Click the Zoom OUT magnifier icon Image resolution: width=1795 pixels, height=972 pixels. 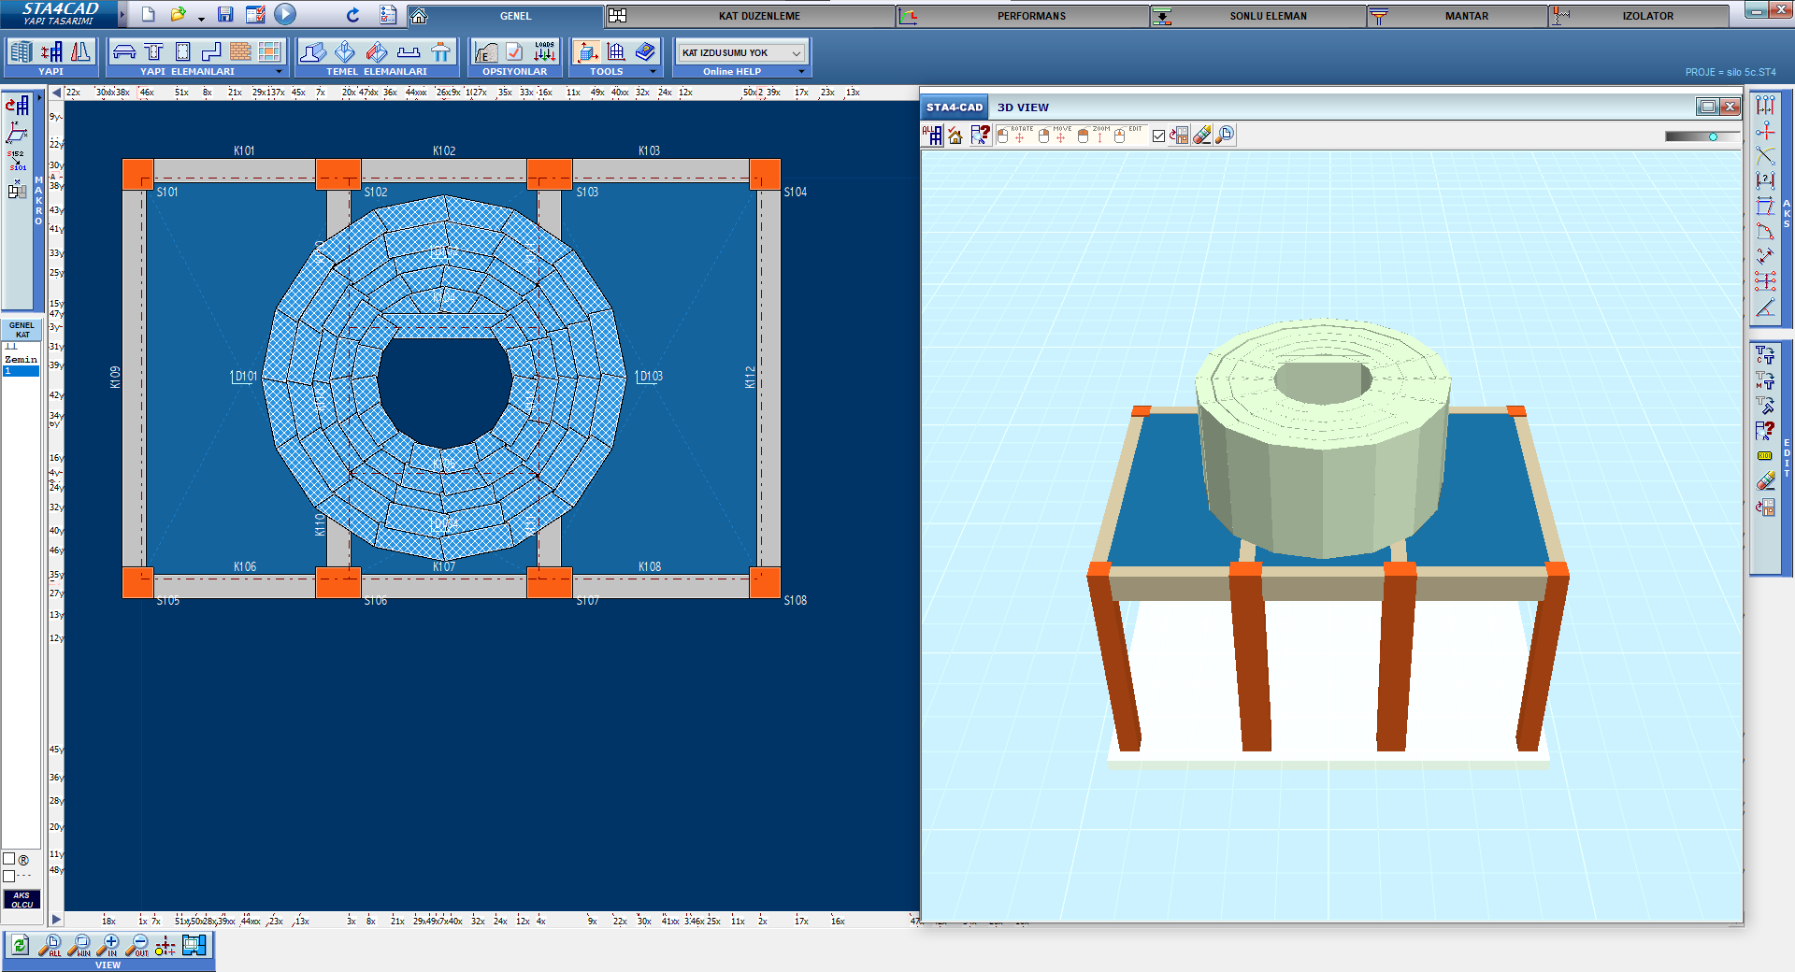click(x=138, y=946)
